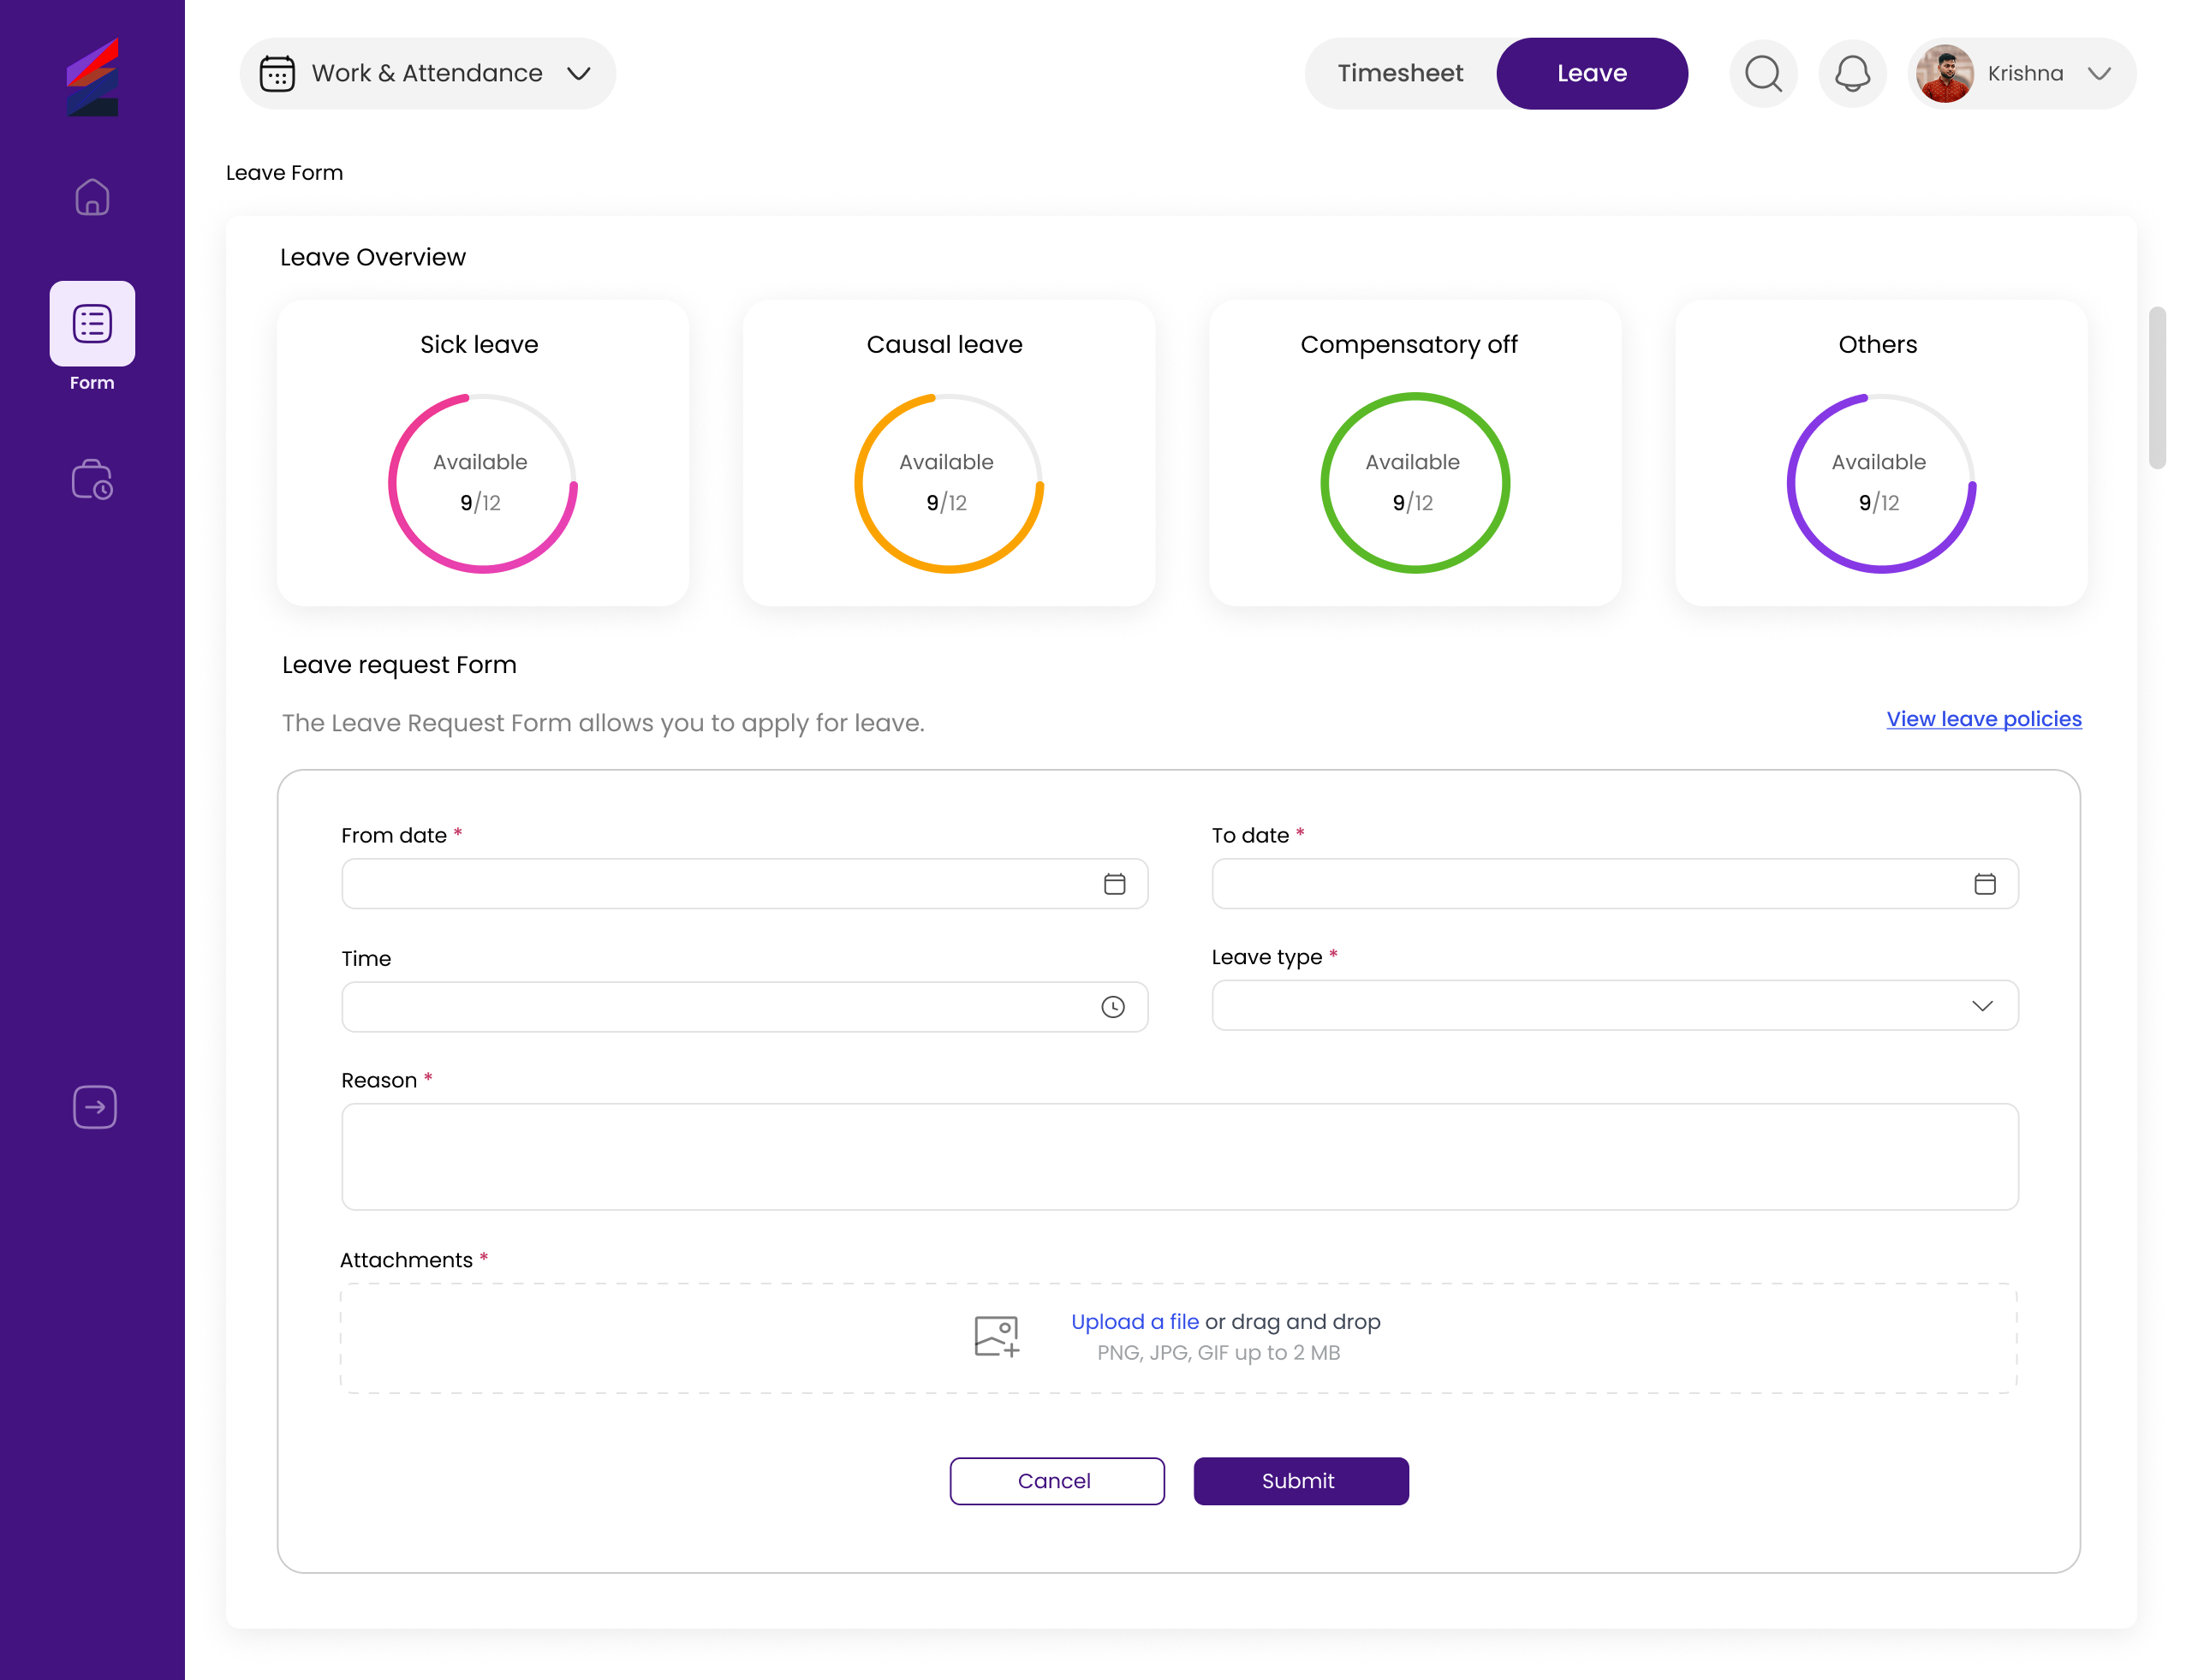2192x1680 pixels.
Task: Click the logout arrow icon
Action: coord(94,1107)
